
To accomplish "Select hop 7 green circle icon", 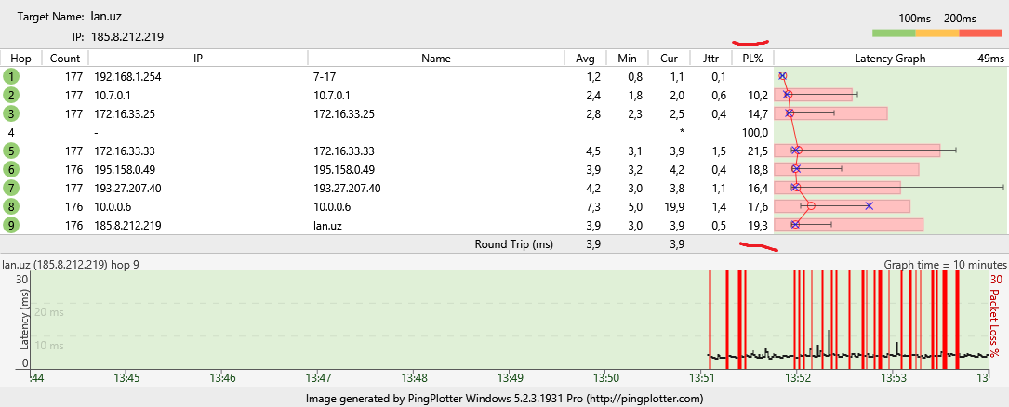I will pyautogui.click(x=11, y=188).
